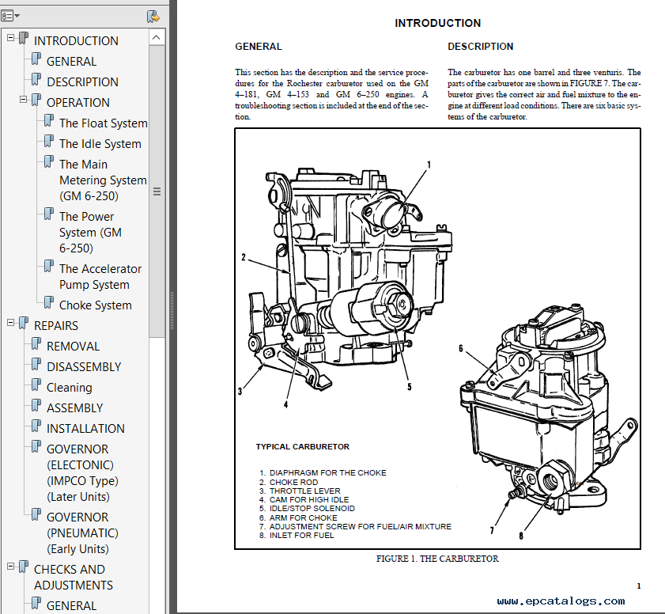Open GOVERNOR (PNEUMATIC) Early Units bookmark
The width and height of the screenshot is (665, 614).
(x=82, y=533)
